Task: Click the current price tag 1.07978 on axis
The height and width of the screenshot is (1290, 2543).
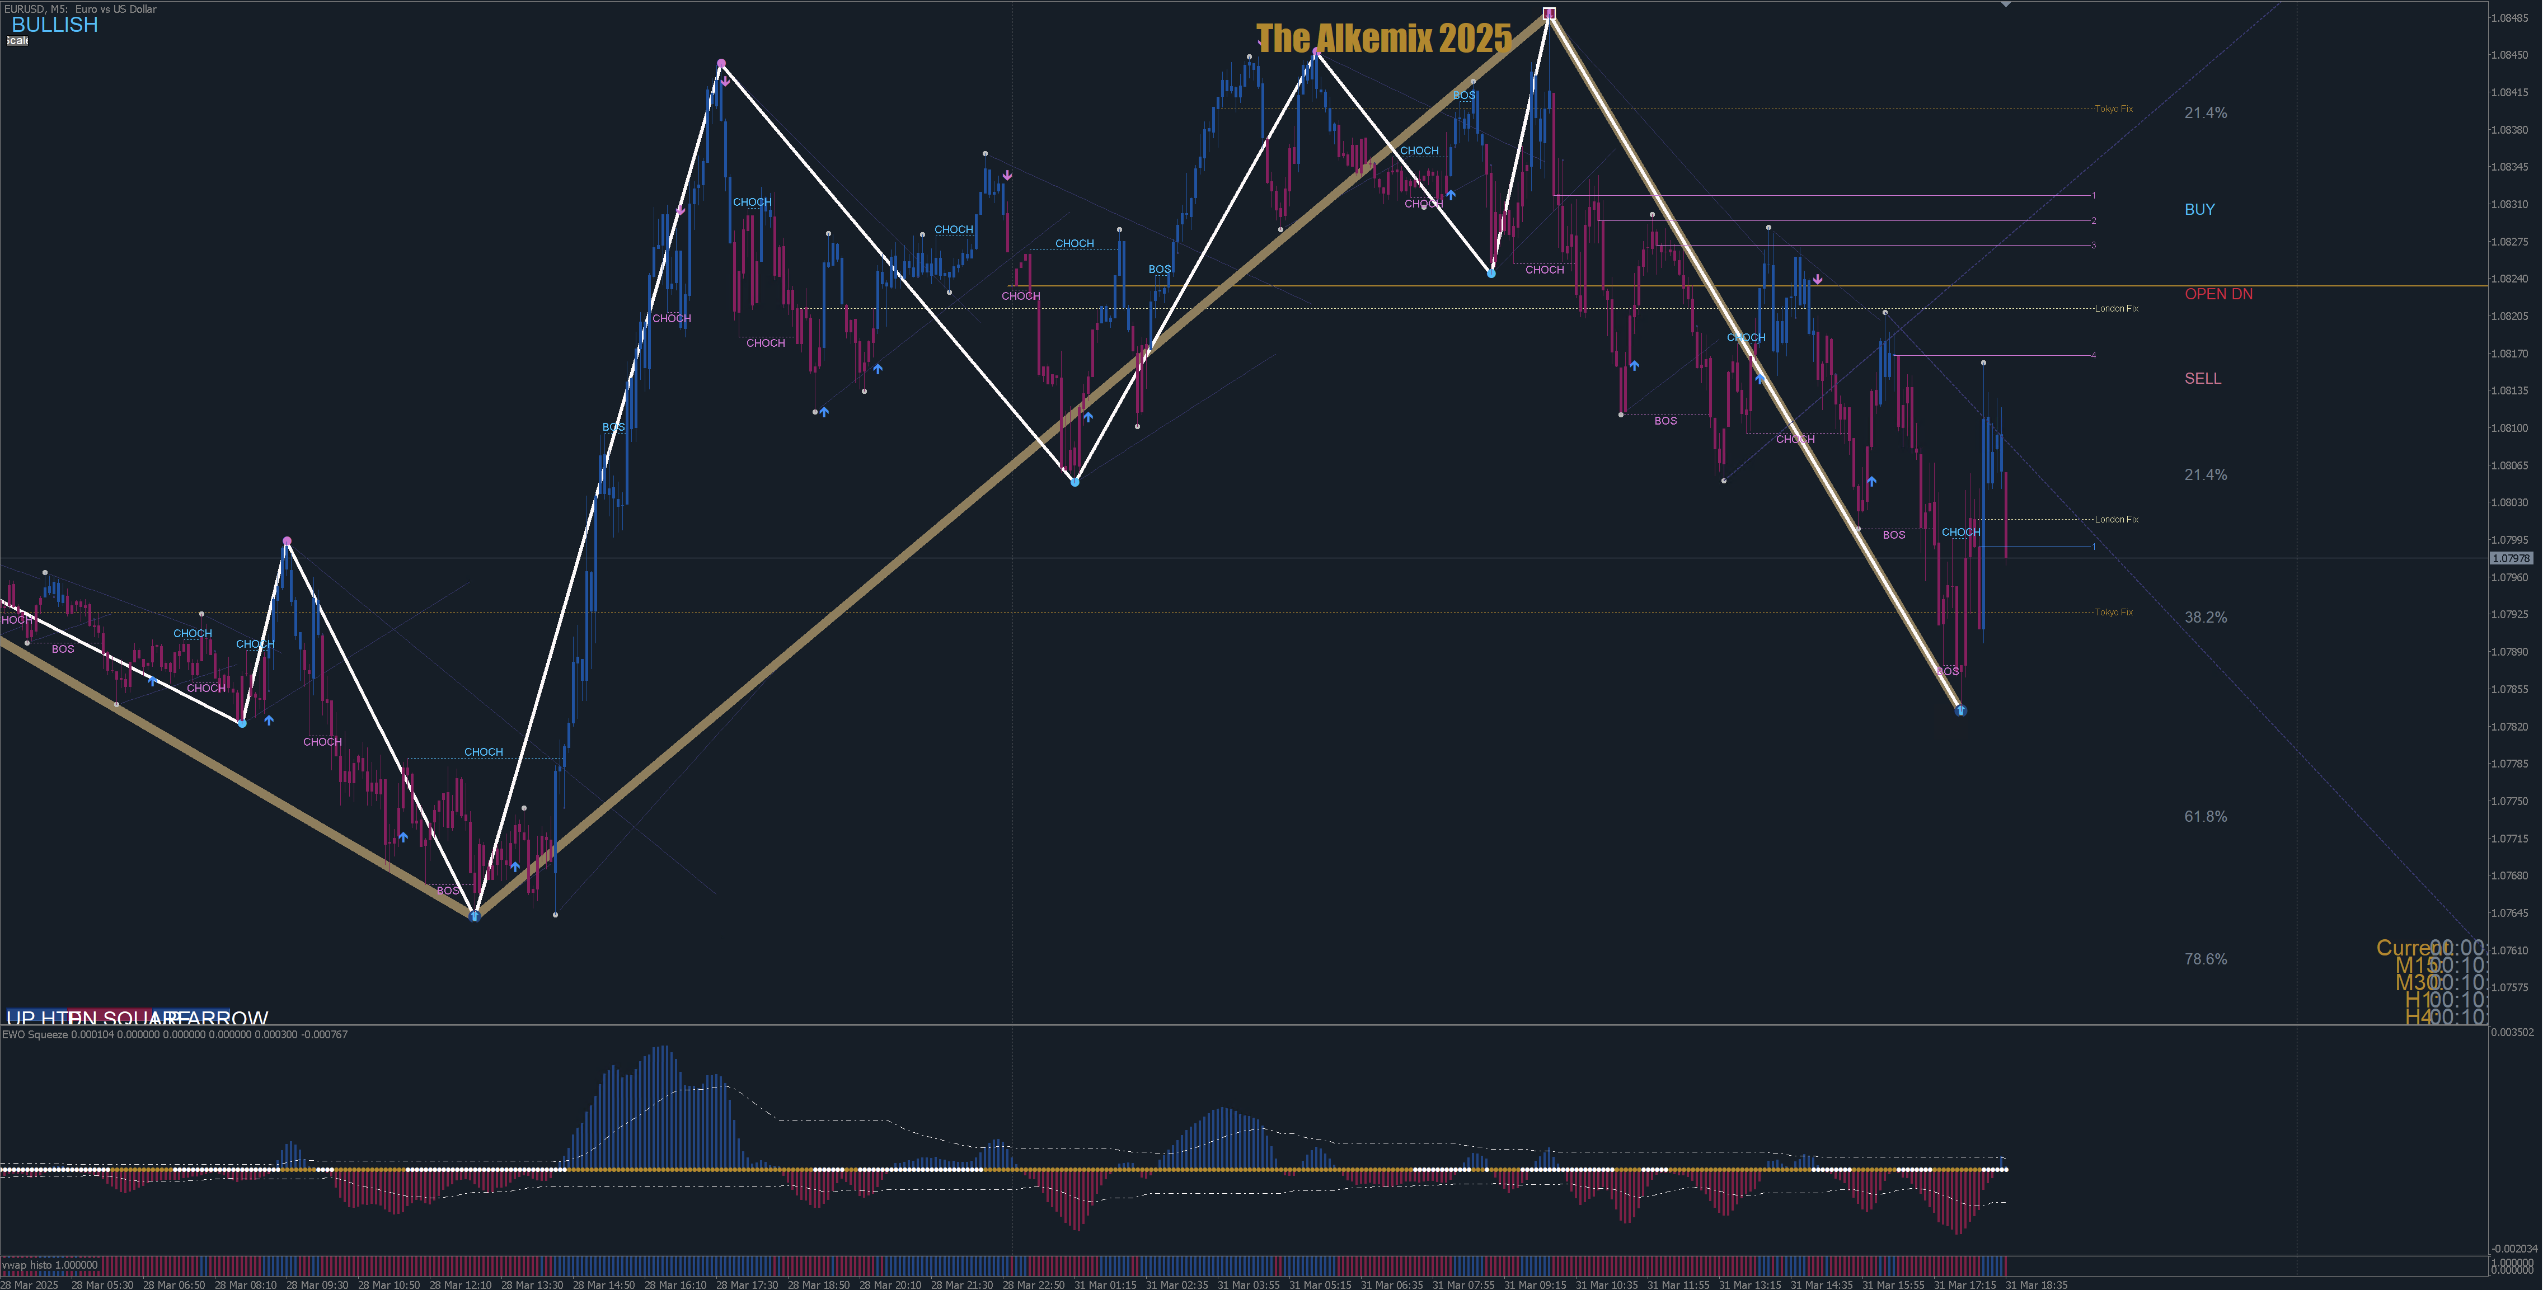Action: pos(2512,559)
